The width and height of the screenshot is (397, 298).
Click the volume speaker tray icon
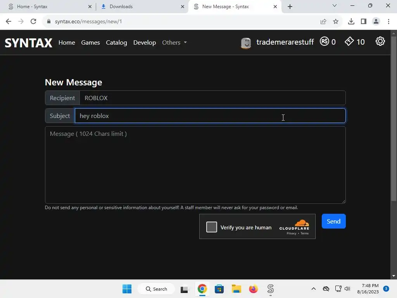[x=347, y=289]
